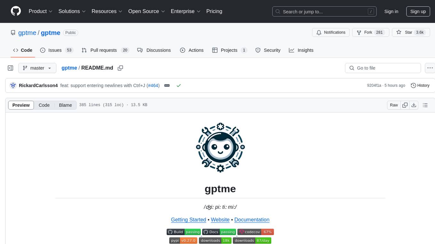Expand the Solutions menu

[x=72, y=11]
